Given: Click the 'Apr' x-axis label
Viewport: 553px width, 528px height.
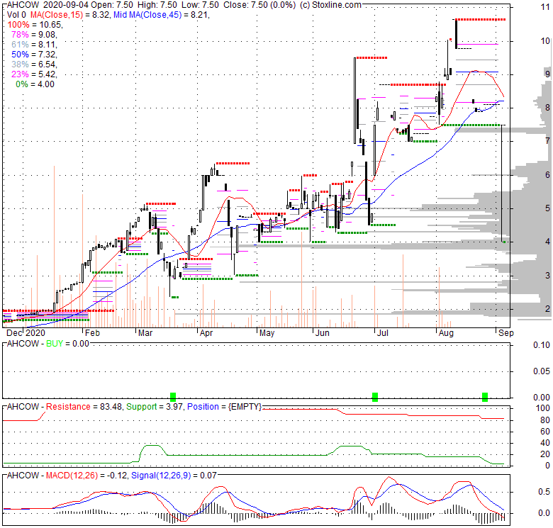Looking at the screenshot, I should click(206, 333).
